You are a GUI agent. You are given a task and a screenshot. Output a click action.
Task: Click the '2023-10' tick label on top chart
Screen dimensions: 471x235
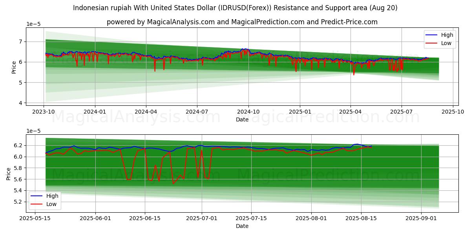coord(44,111)
